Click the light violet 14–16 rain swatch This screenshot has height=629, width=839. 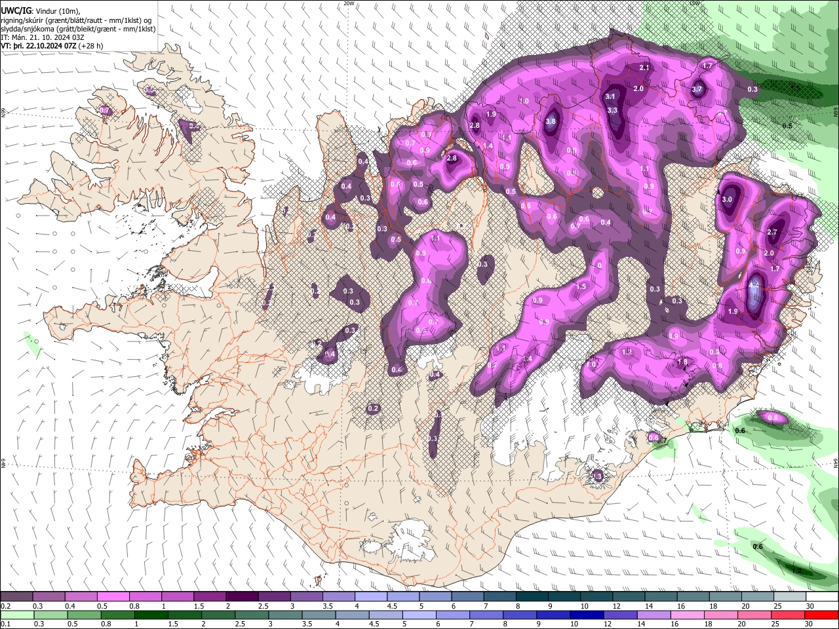click(653, 615)
